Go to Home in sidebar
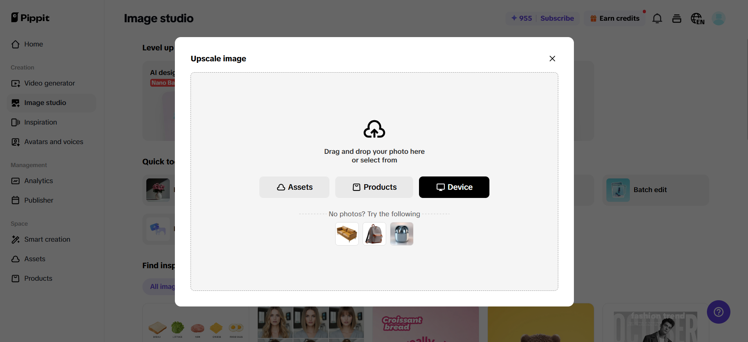This screenshot has height=342, width=748. point(33,44)
